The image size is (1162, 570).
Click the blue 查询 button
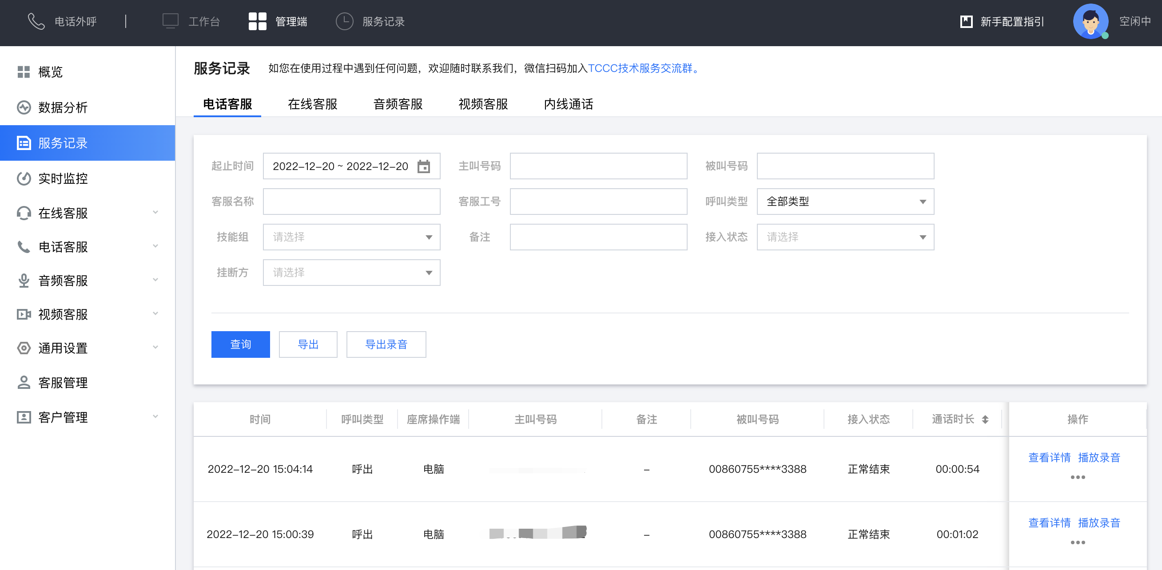click(240, 344)
